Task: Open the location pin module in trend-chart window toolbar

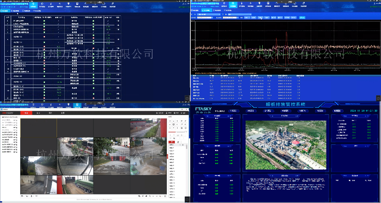Action: (260, 4)
